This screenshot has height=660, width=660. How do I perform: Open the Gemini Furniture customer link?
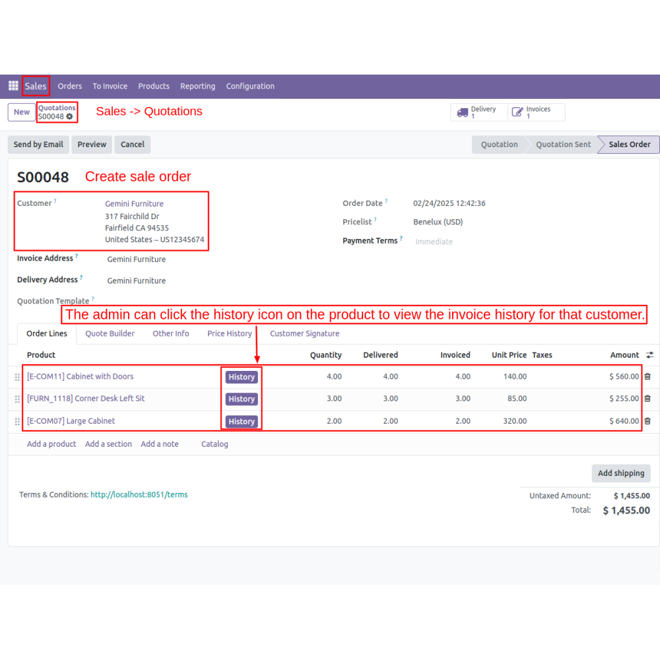[134, 204]
